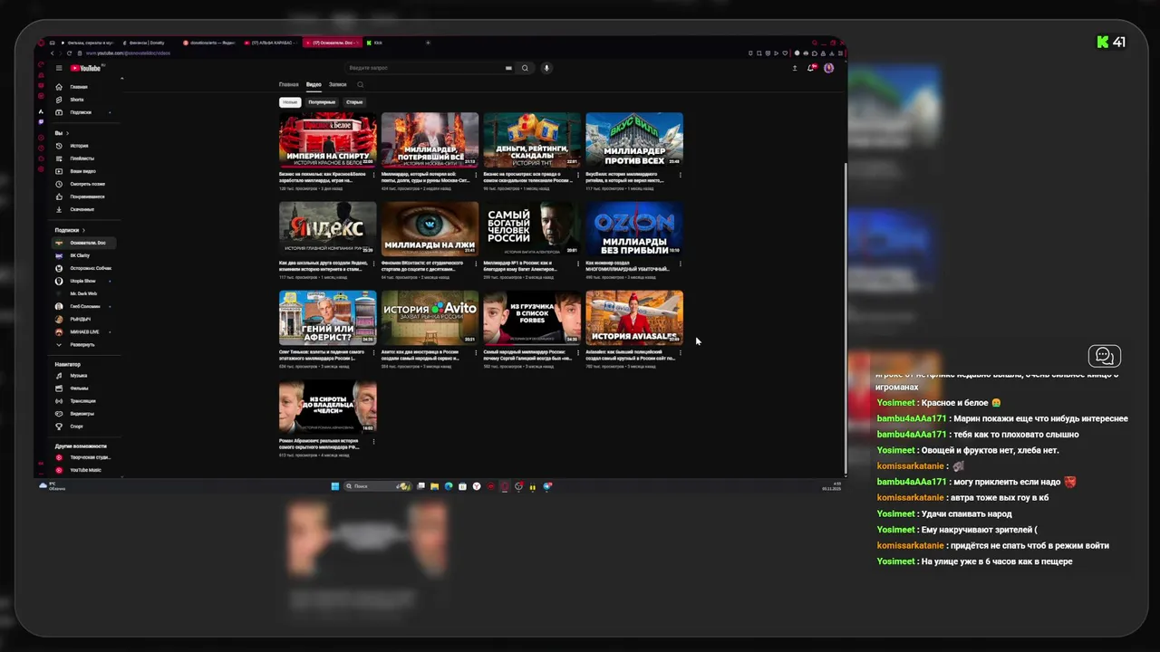Open the YouTube hamburger guide menu
This screenshot has height=652, width=1160.
(59, 68)
